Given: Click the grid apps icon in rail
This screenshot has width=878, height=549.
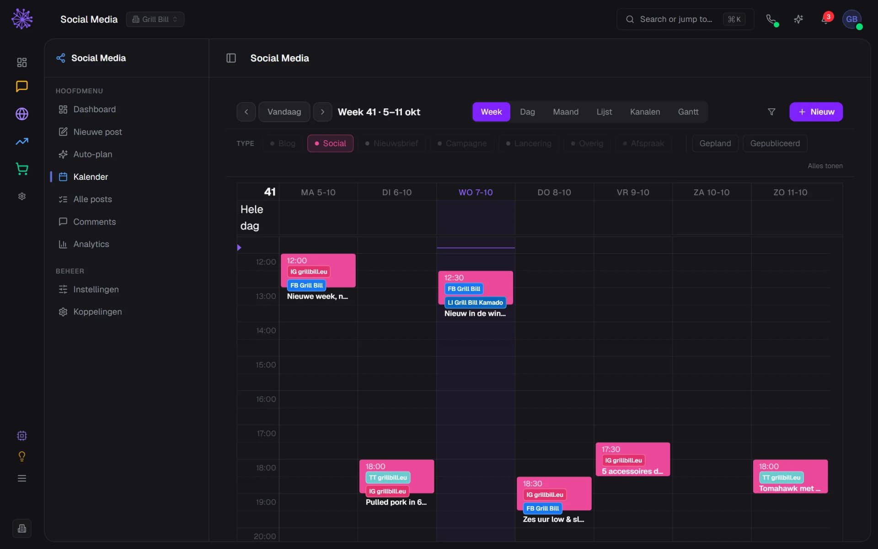Looking at the screenshot, I should click(22, 62).
